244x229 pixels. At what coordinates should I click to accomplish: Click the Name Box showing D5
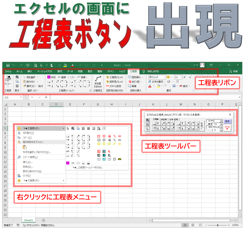(11, 97)
